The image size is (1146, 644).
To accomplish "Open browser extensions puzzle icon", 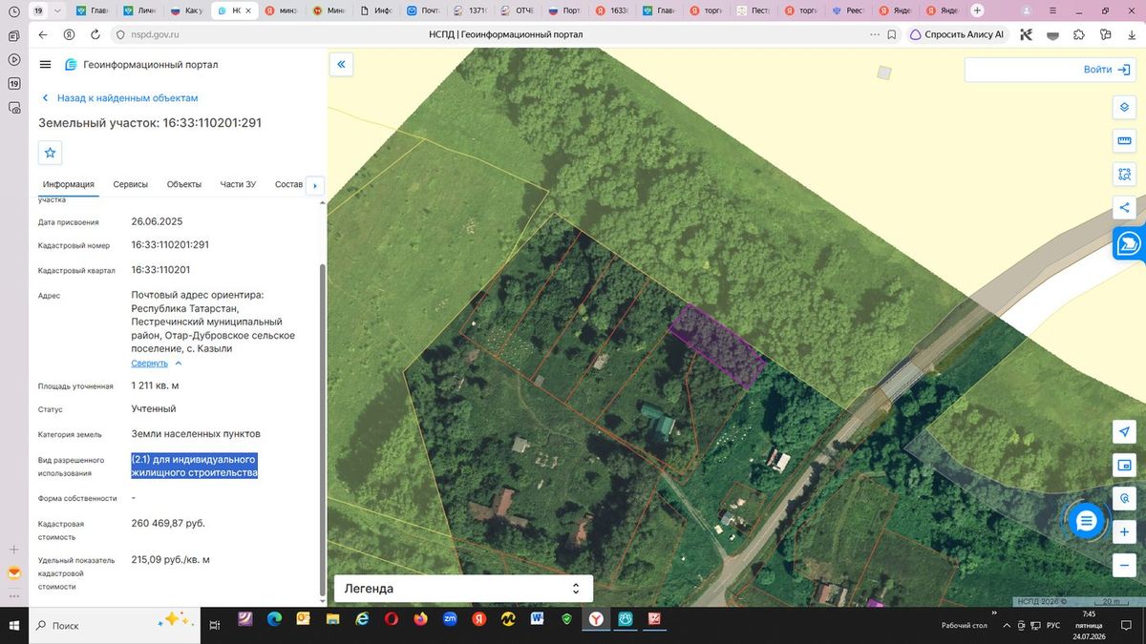I will (1079, 34).
